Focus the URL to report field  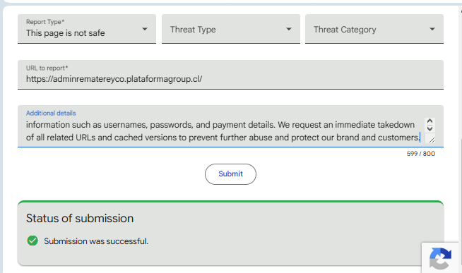[230, 75]
